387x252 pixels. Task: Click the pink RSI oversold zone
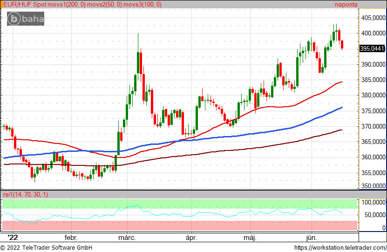click(179, 225)
